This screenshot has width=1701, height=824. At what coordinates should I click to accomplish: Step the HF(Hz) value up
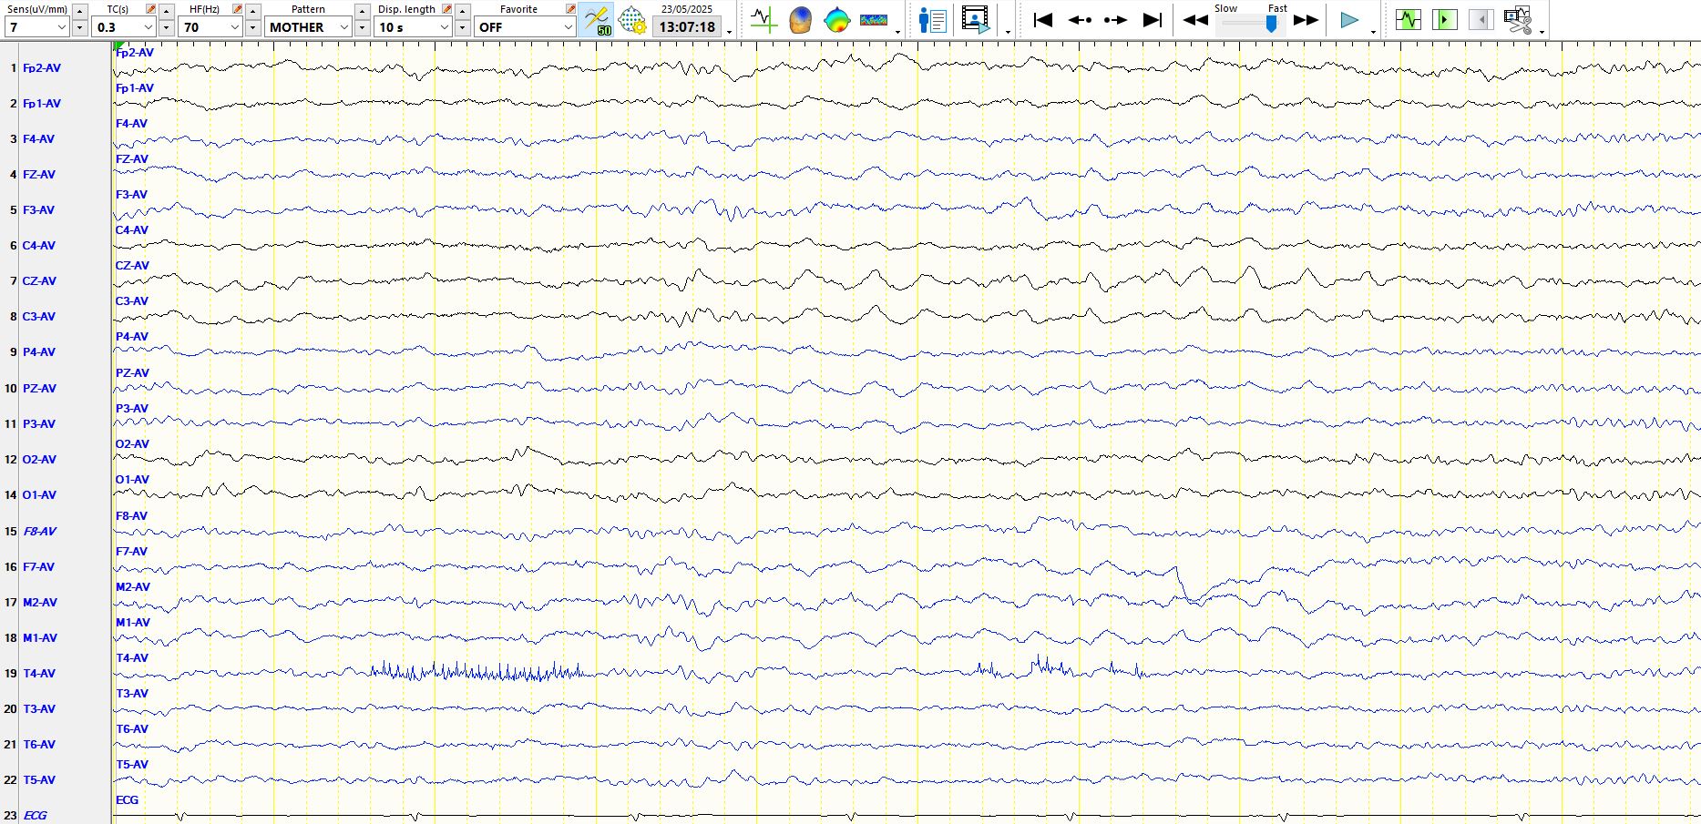pos(252,11)
